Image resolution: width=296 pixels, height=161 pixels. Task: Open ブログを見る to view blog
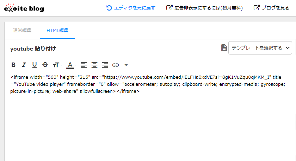[271, 8]
